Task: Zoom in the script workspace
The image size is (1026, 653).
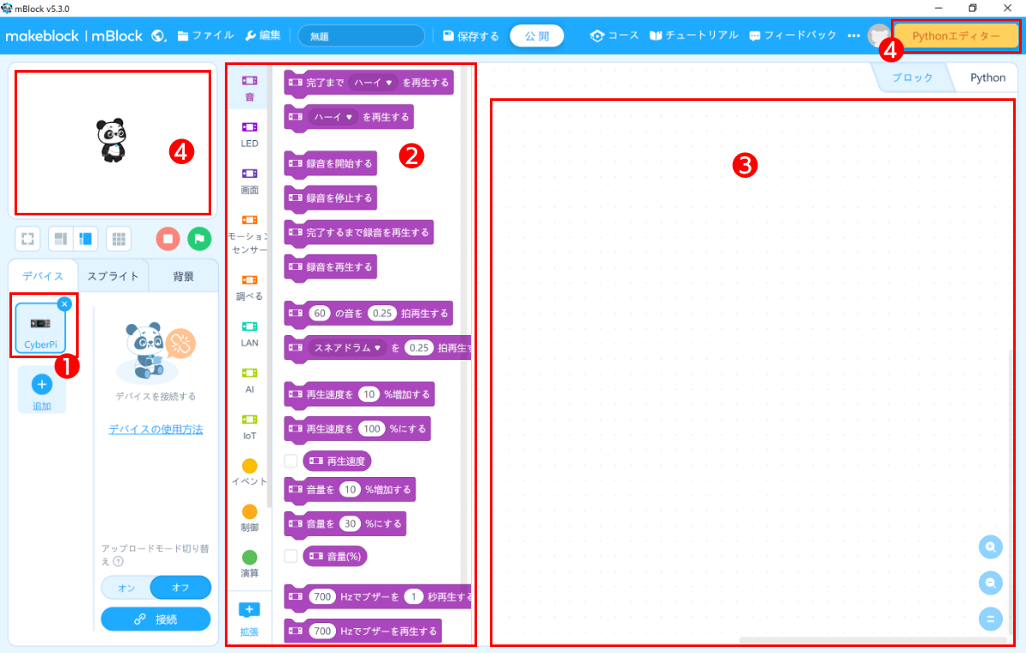Action: [990, 546]
